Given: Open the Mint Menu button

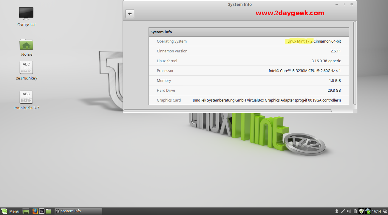Looking at the screenshot, I should pyautogui.click(x=11, y=211).
